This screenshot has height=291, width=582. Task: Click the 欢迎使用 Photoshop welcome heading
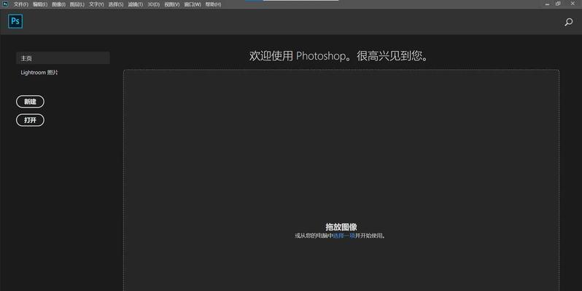click(x=339, y=56)
